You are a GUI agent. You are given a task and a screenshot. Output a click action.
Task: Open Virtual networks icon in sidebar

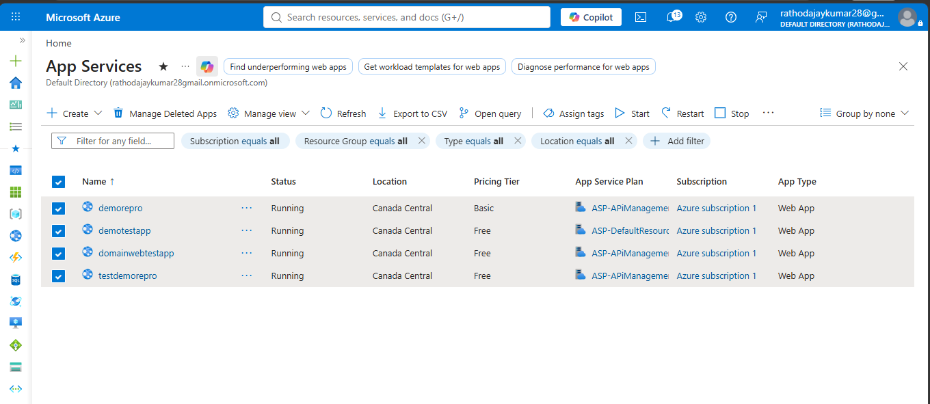pos(16,388)
